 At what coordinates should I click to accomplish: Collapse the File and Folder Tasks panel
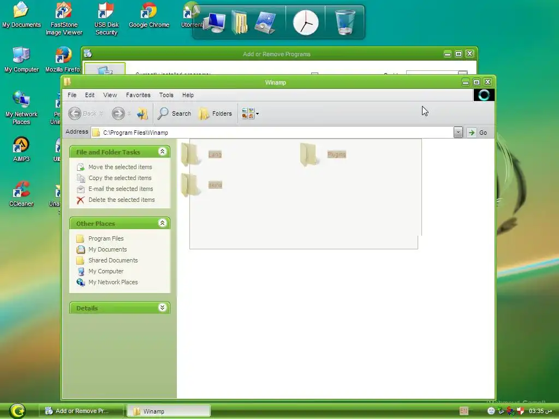pyautogui.click(x=162, y=152)
